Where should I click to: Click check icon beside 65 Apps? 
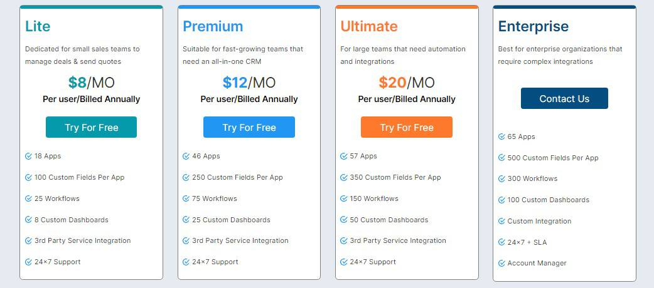coord(501,136)
